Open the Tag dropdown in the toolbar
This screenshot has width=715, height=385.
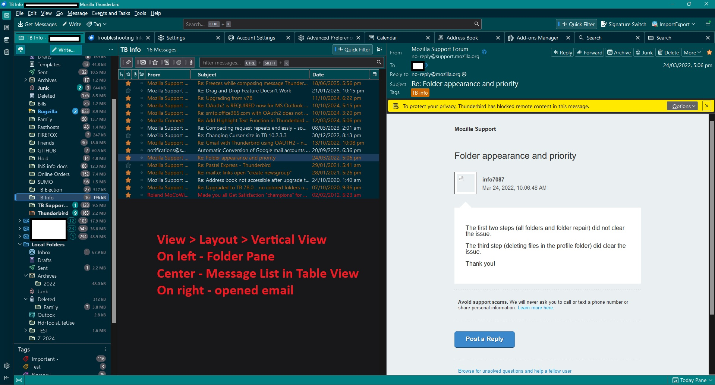pyautogui.click(x=97, y=24)
